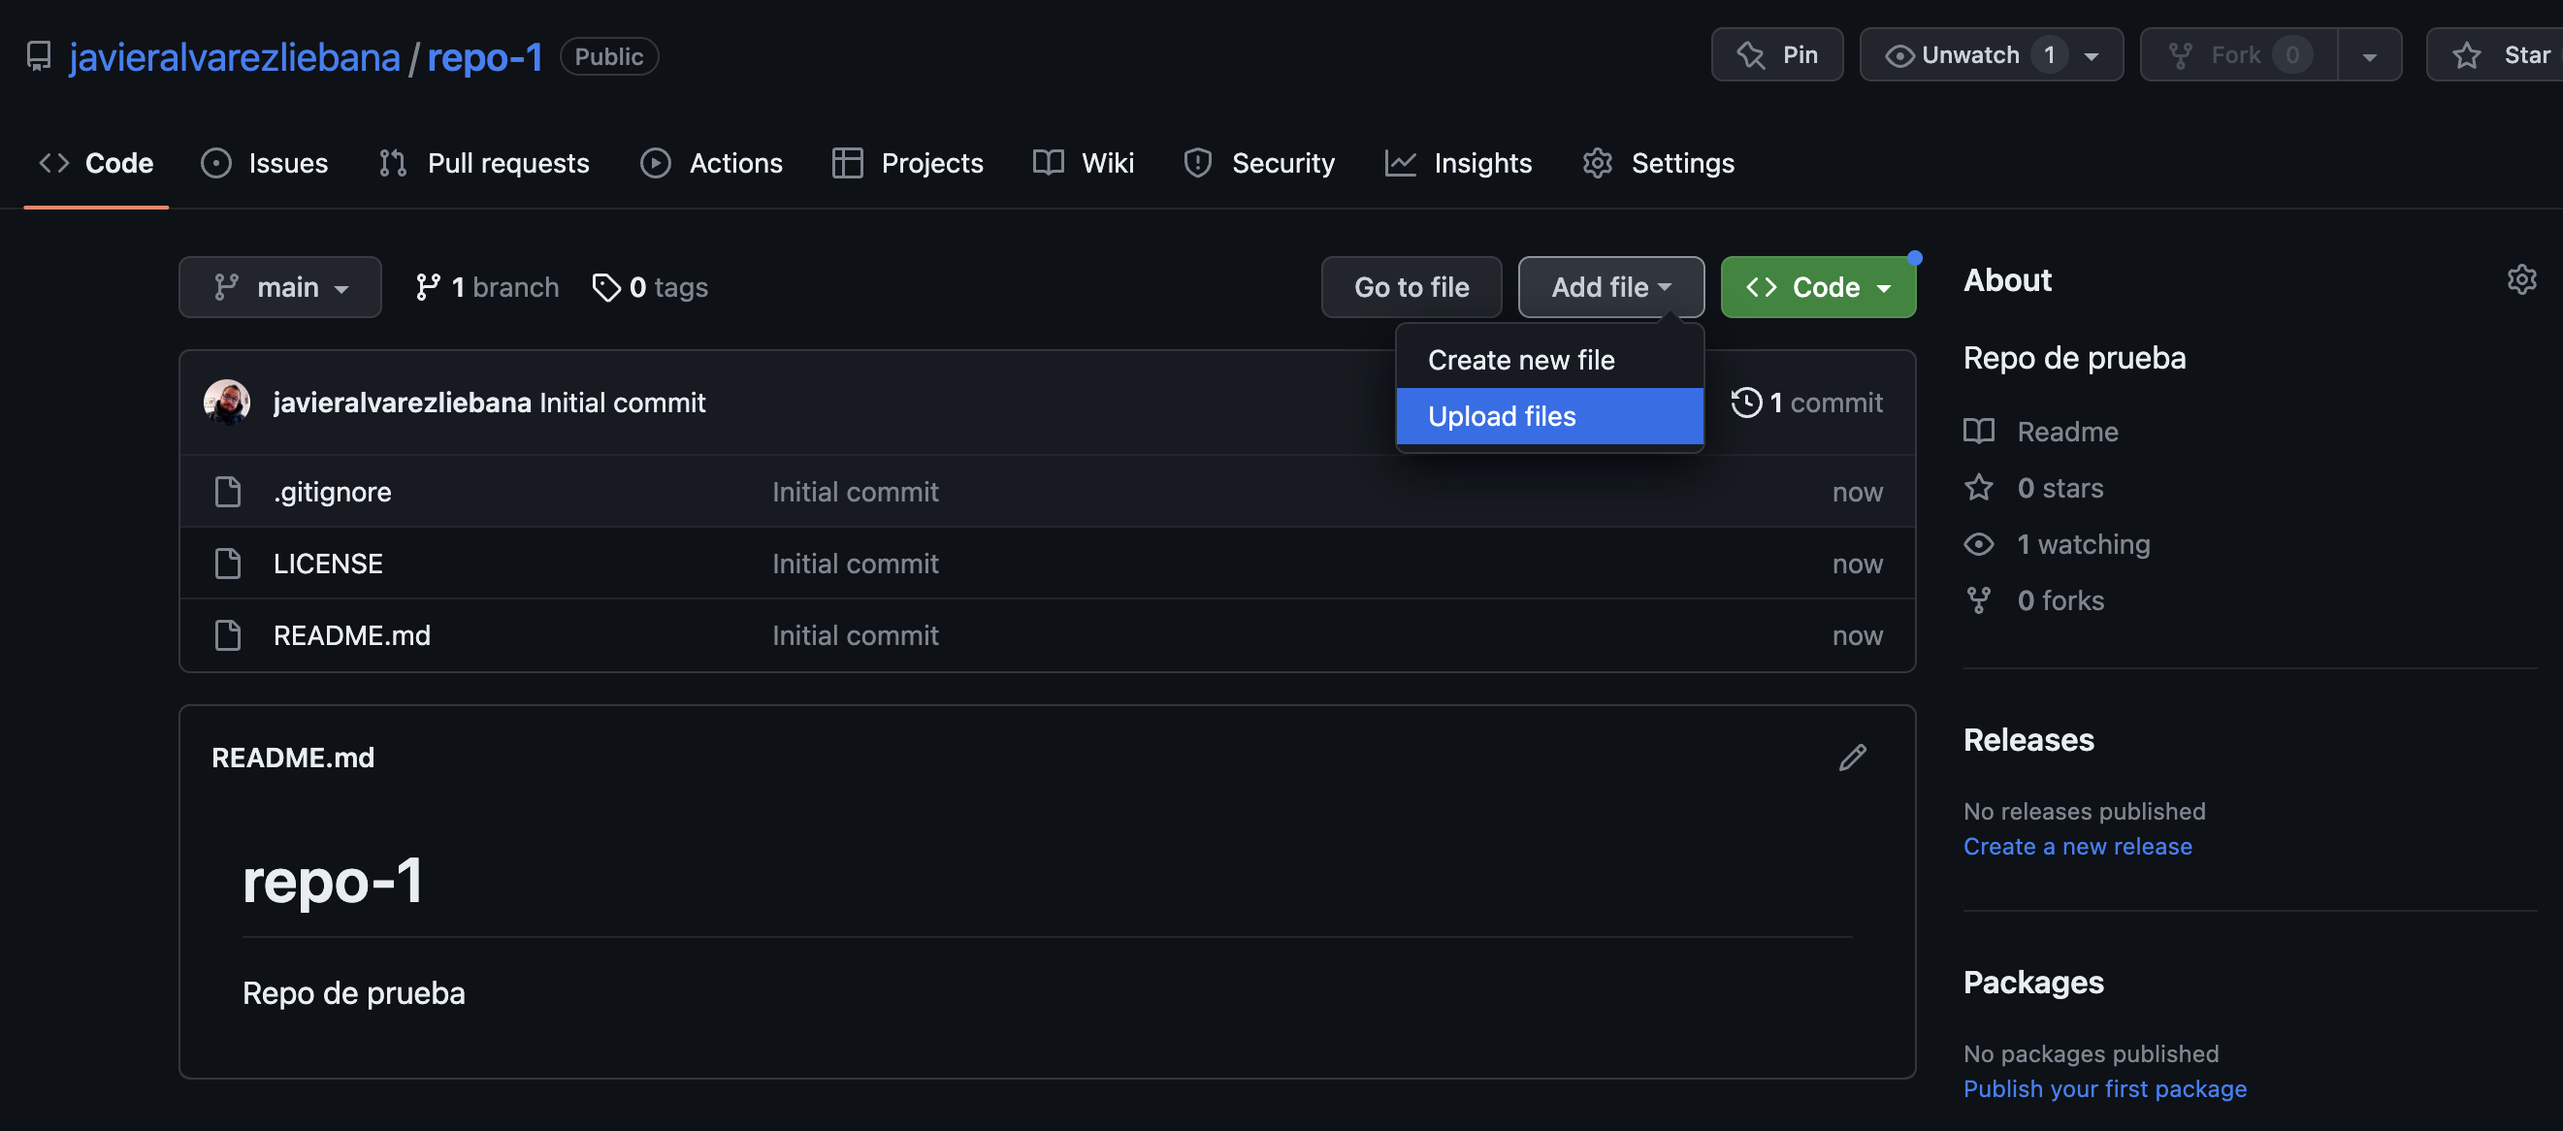Open the Unwatch notifications dropdown
2563x1131 pixels.
pyautogui.click(x=1991, y=55)
